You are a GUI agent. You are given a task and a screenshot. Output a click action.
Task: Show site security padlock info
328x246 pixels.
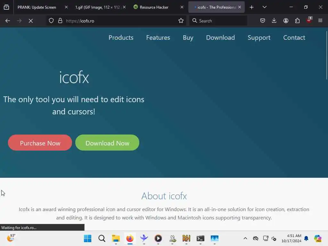coord(60,21)
